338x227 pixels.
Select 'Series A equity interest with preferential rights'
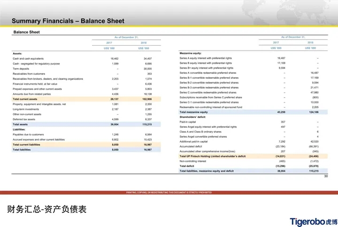[206, 58]
